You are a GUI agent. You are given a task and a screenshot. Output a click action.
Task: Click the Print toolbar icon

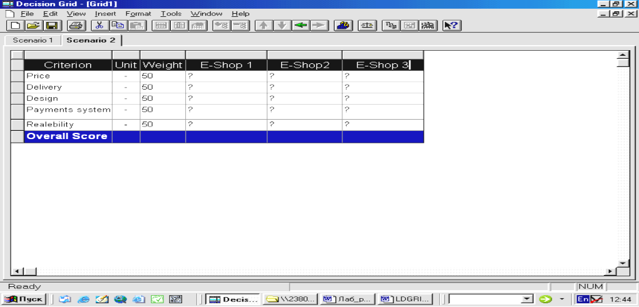tap(76, 26)
